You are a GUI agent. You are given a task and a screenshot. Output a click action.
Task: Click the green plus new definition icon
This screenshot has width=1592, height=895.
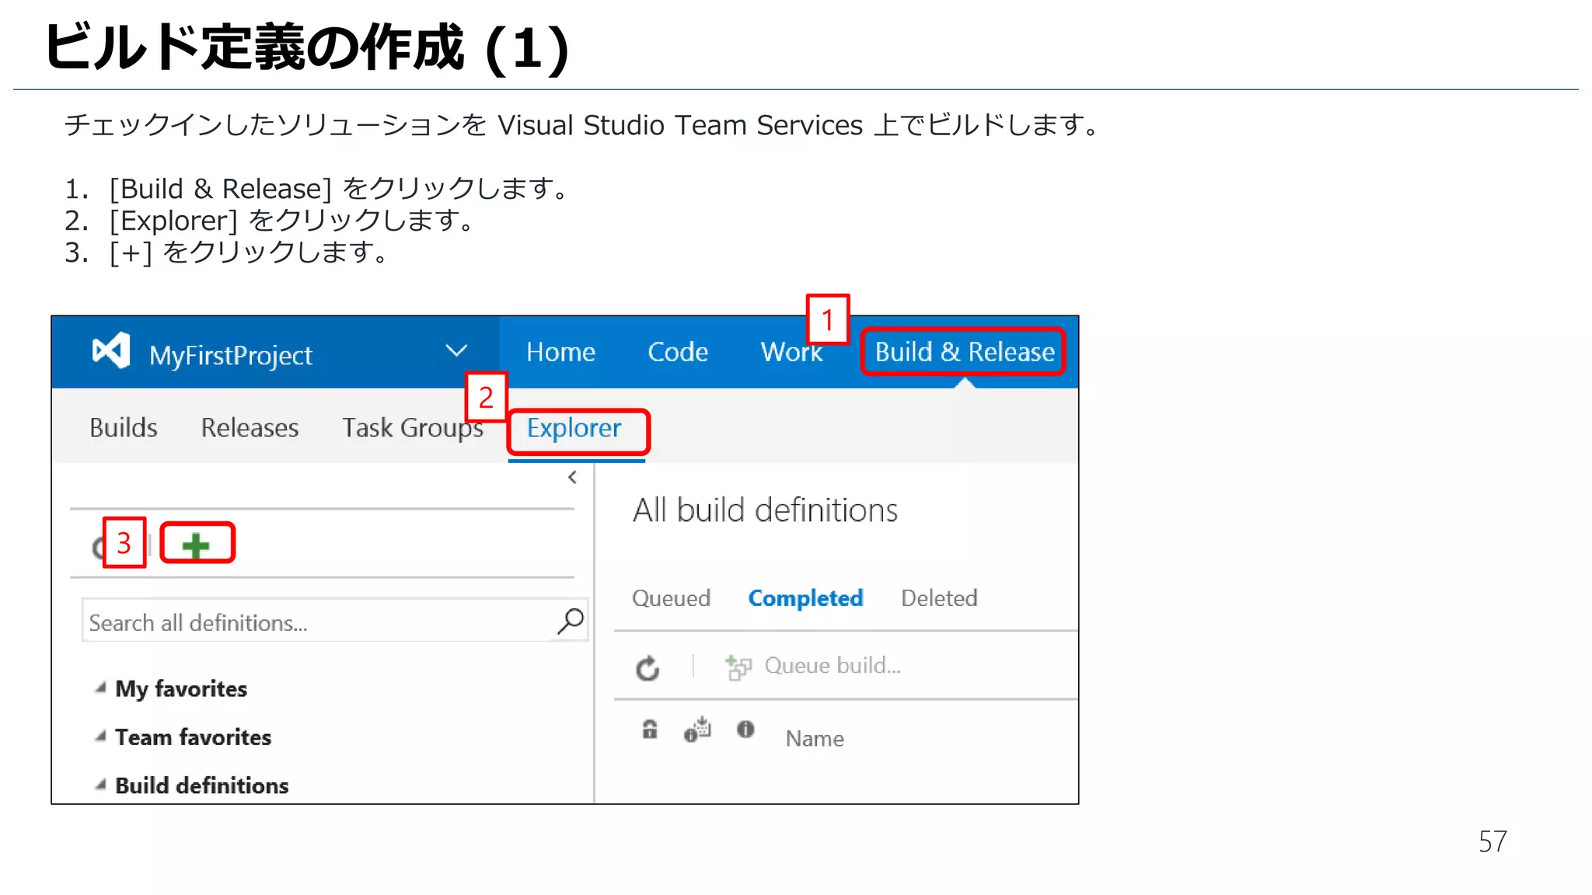(x=196, y=545)
